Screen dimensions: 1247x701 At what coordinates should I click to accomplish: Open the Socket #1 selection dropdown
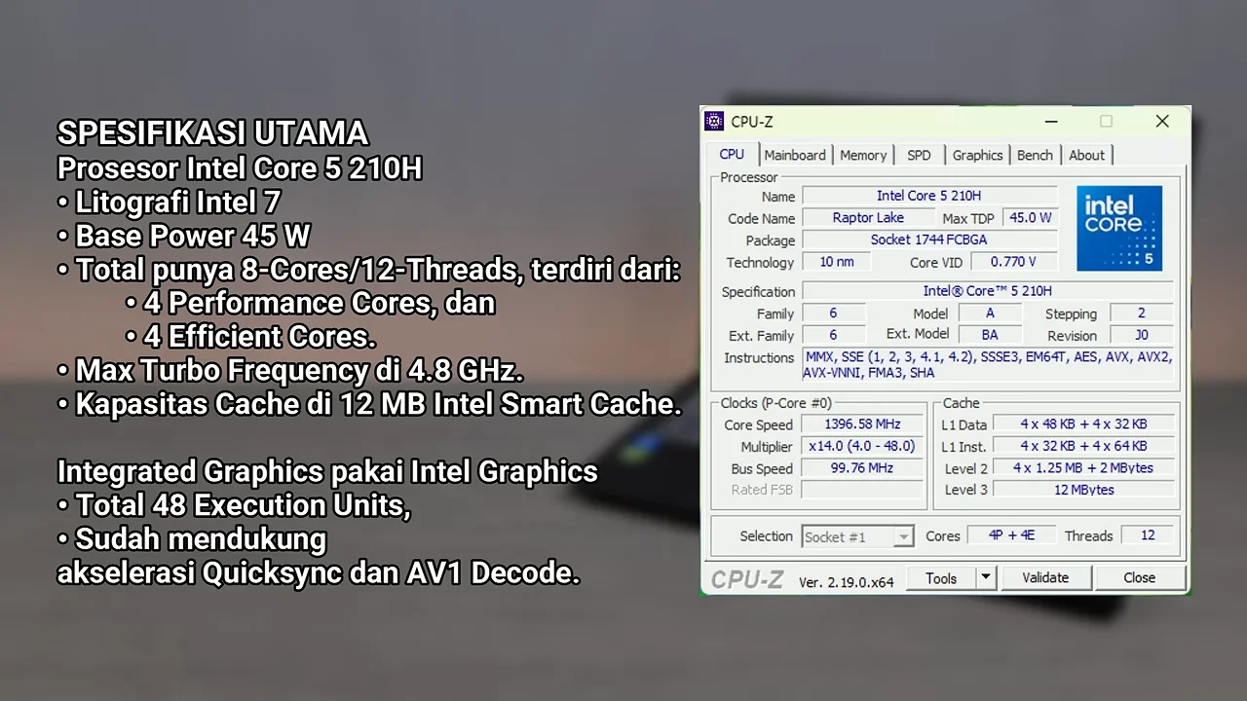pyautogui.click(x=858, y=536)
